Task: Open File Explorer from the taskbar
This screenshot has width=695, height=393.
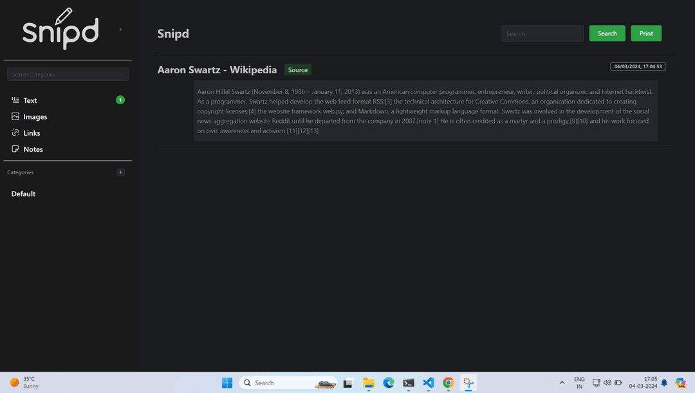Action: coord(368,383)
